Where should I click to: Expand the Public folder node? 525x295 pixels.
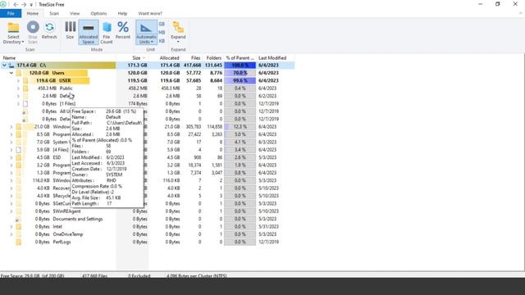tap(18, 88)
